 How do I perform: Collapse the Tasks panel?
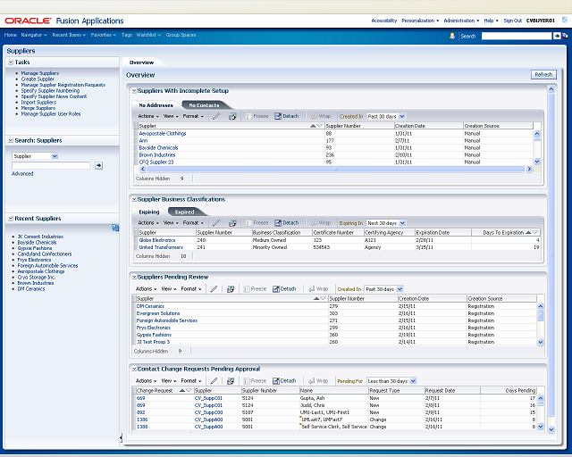click(11, 62)
